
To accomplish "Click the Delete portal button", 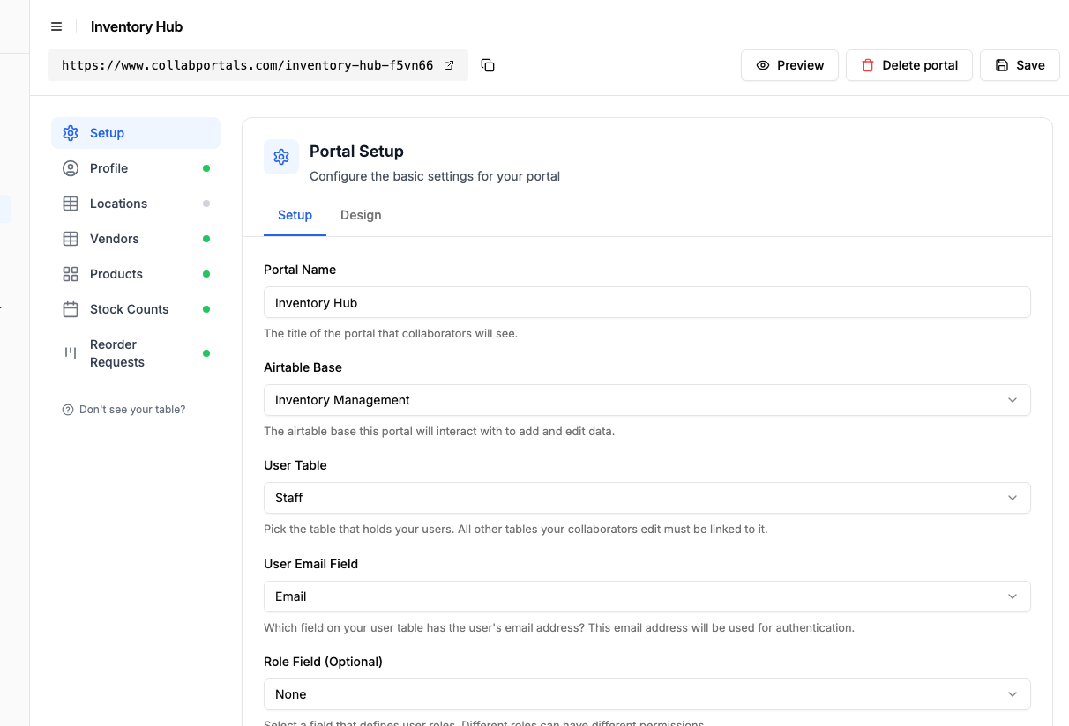I will point(909,65).
